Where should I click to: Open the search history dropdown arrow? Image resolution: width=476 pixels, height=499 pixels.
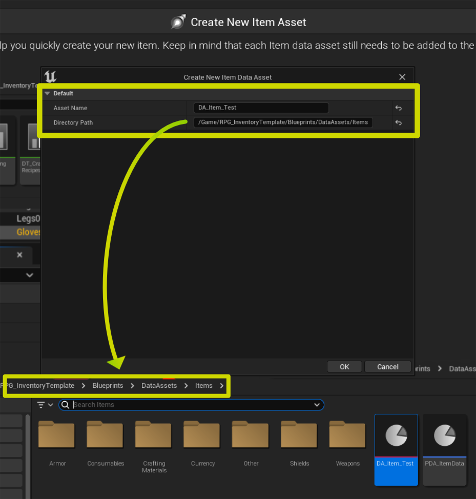pyautogui.click(x=317, y=405)
